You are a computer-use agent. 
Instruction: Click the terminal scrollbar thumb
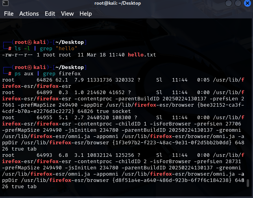pos(248,183)
